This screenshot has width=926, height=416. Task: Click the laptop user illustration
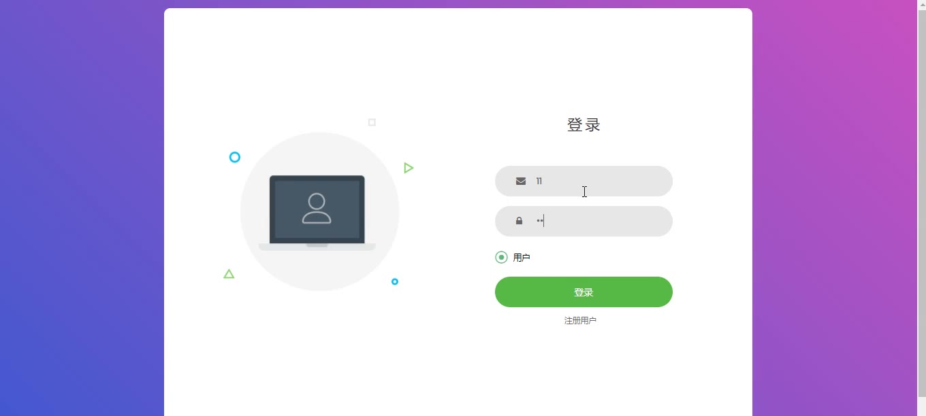[x=317, y=213]
